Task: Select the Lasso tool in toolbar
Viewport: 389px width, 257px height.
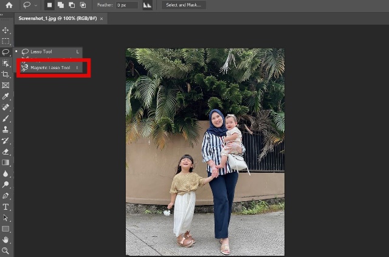Action: click(5, 52)
